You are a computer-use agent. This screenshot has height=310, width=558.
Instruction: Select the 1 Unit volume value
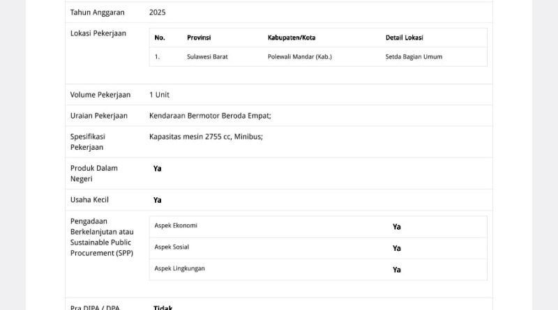point(159,95)
